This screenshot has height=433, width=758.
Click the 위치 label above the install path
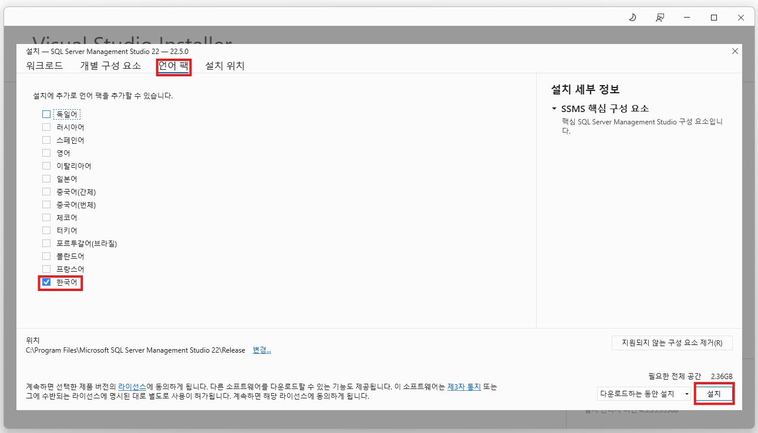32,340
